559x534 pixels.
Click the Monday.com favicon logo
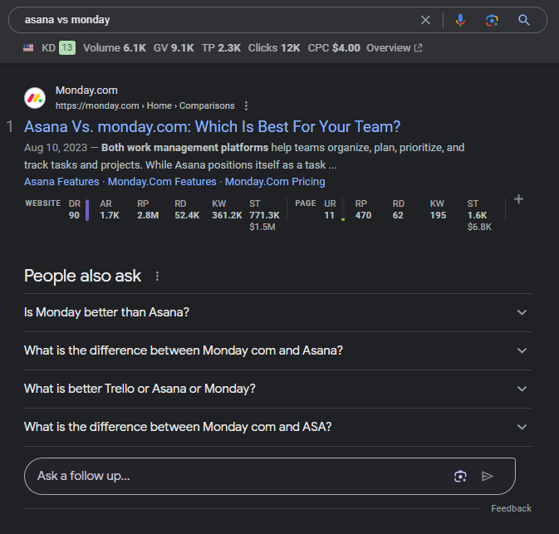pos(35,98)
